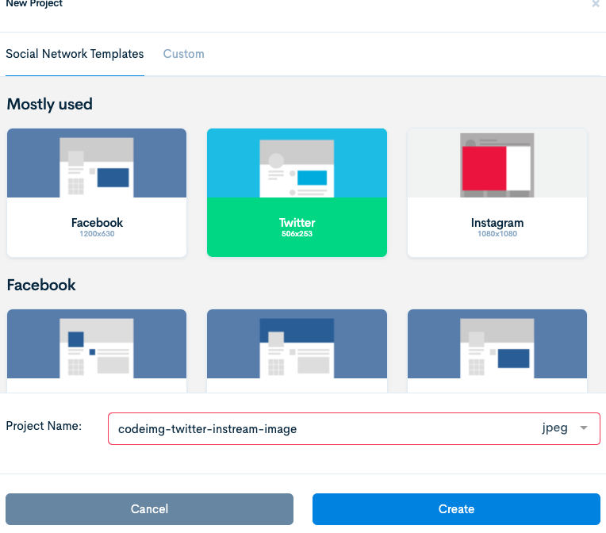Switch to the Social Network Templates tab

click(75, 54)
